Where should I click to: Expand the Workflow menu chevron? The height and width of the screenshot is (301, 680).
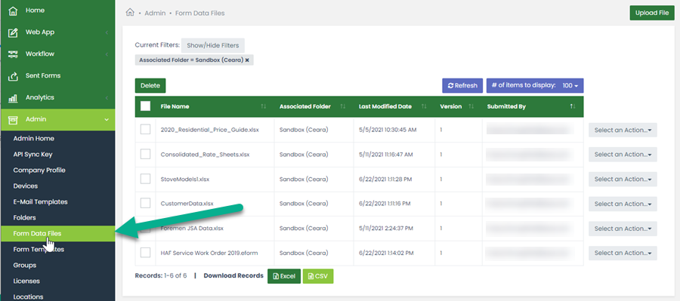tap(107, 54)
